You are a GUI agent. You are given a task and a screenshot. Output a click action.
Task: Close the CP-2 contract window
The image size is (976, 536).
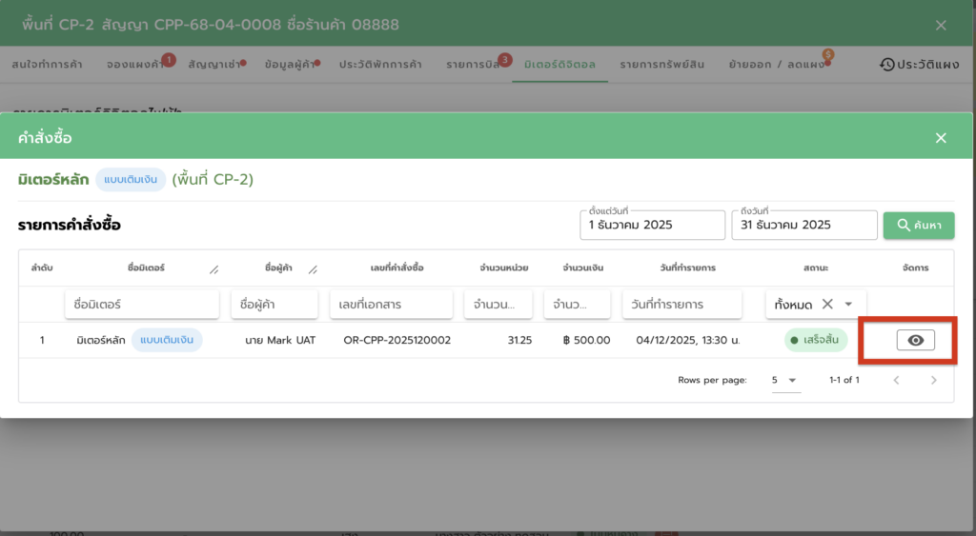(941, 25)
